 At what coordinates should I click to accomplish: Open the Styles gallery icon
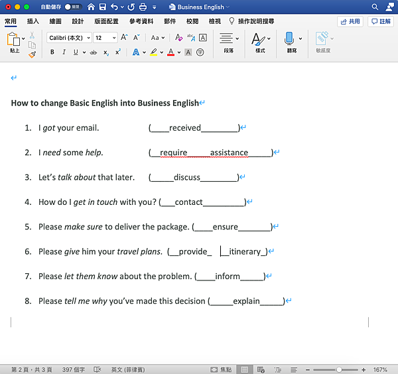[257, 38]
